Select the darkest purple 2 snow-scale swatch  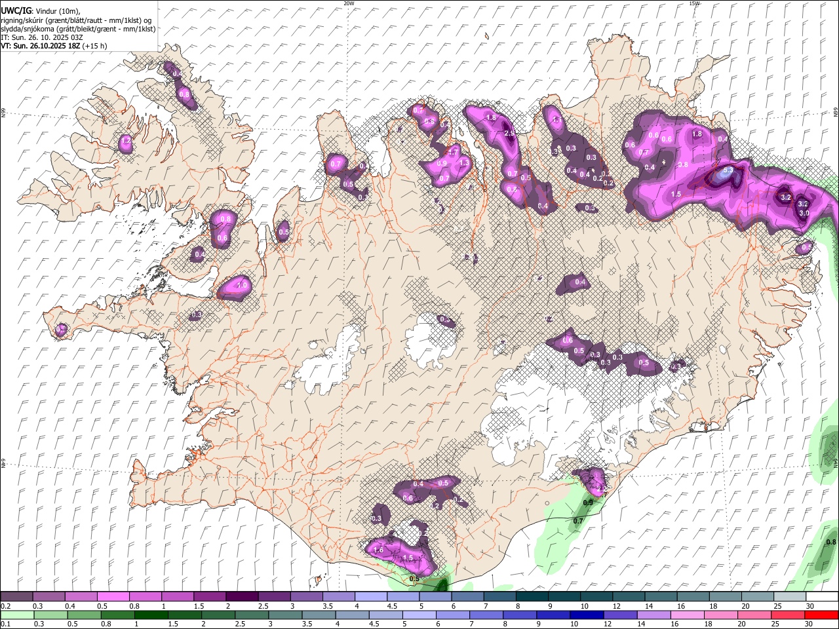click(242, 597)
